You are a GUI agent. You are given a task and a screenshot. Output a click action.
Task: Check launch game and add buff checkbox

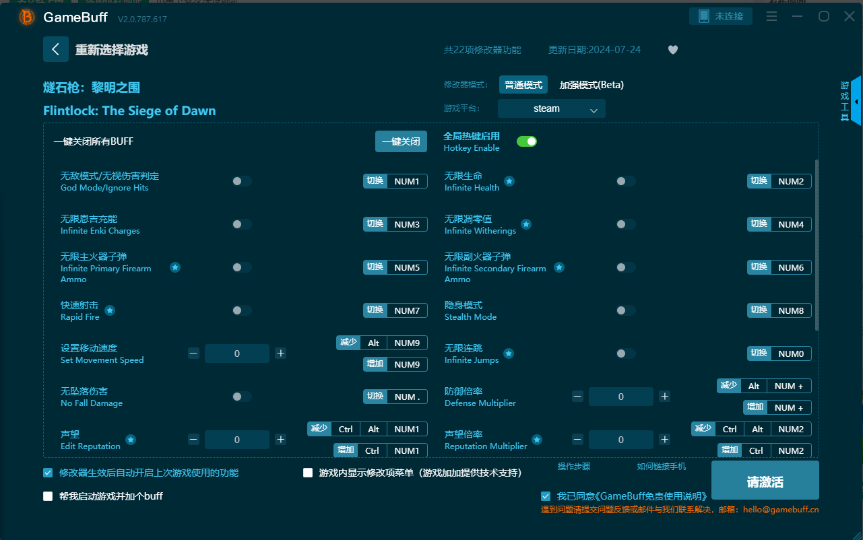click(x=48, y=496)
